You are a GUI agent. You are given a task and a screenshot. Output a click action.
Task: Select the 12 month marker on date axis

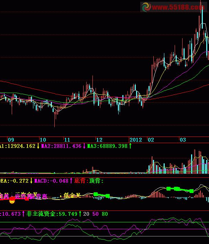click(99, 140)
